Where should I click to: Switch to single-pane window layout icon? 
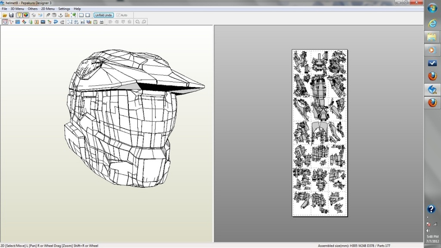(x=88, y=15)
